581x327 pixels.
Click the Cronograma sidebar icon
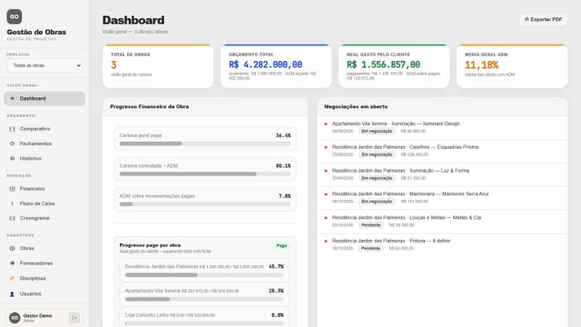(12, 219)
